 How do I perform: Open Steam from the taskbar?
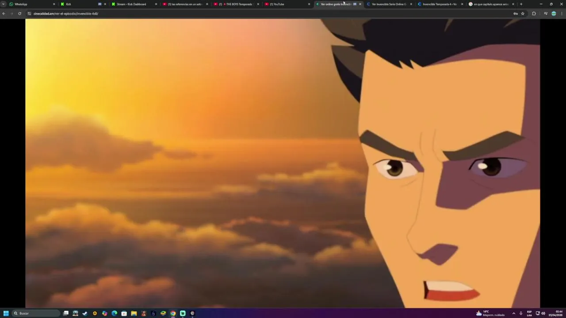point(85,313)
